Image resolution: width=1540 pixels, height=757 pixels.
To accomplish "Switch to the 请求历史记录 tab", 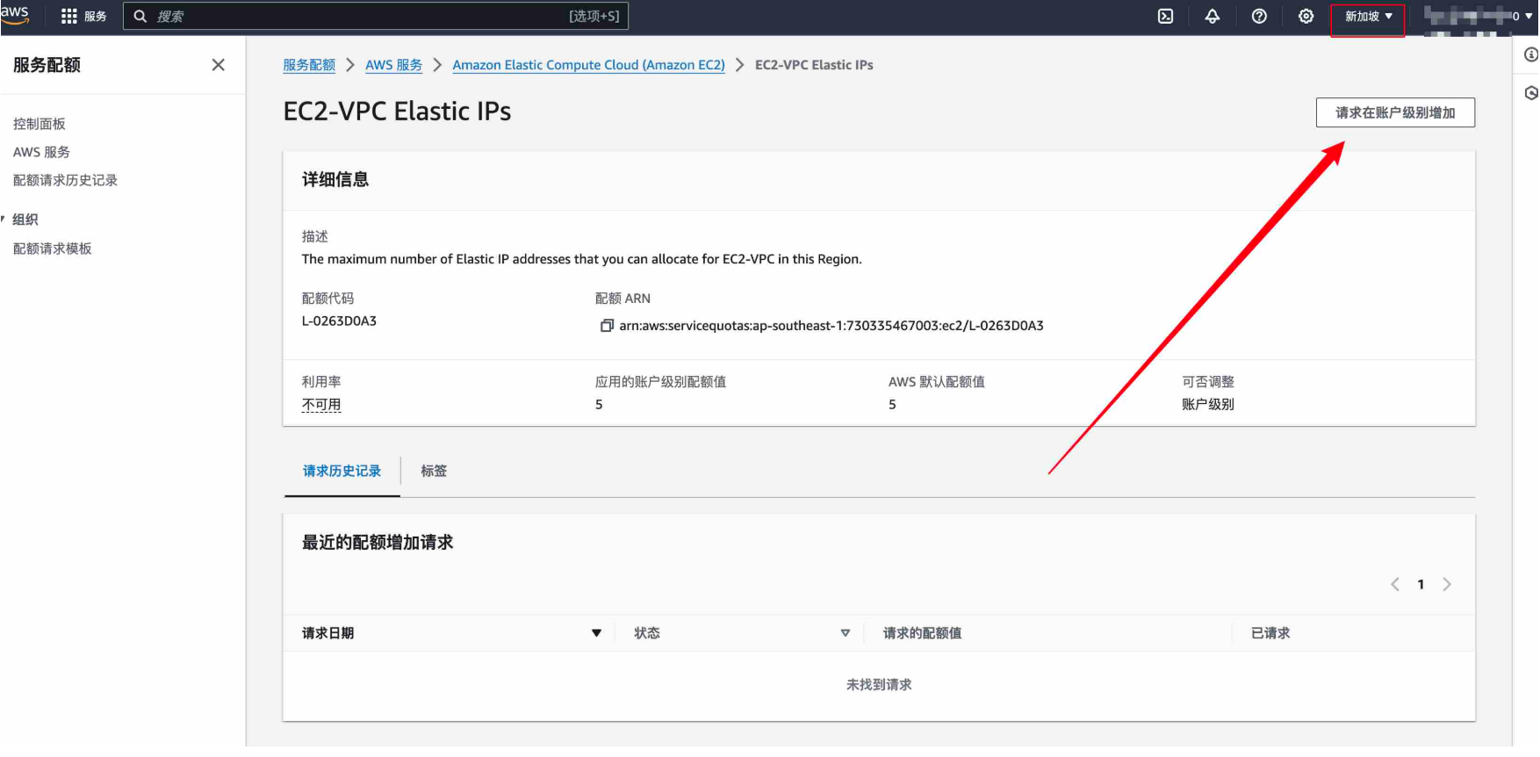I will [342, 472].
